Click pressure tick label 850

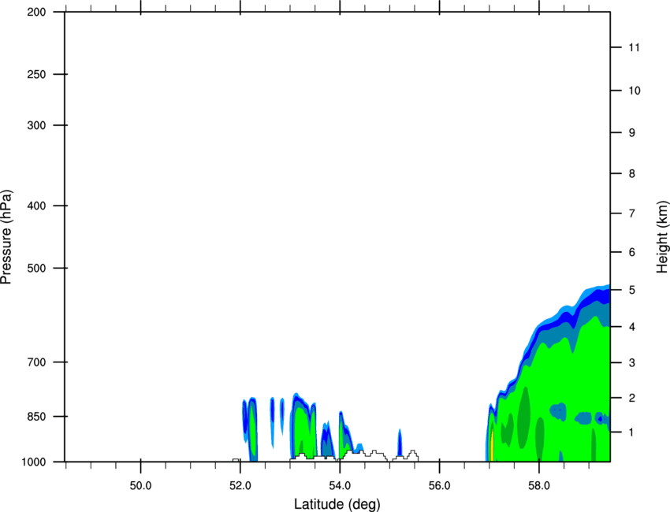coord(36,417)
